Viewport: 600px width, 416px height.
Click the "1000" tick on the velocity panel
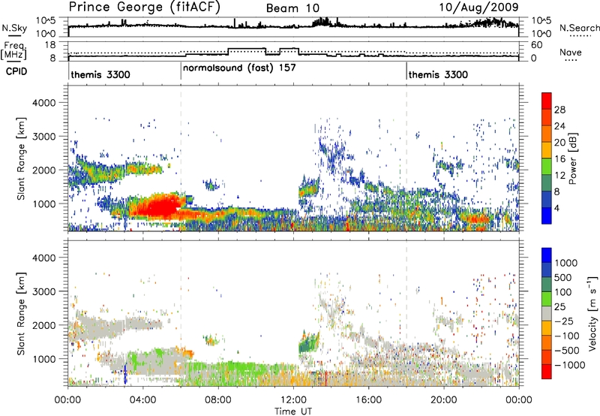point(44,359)
